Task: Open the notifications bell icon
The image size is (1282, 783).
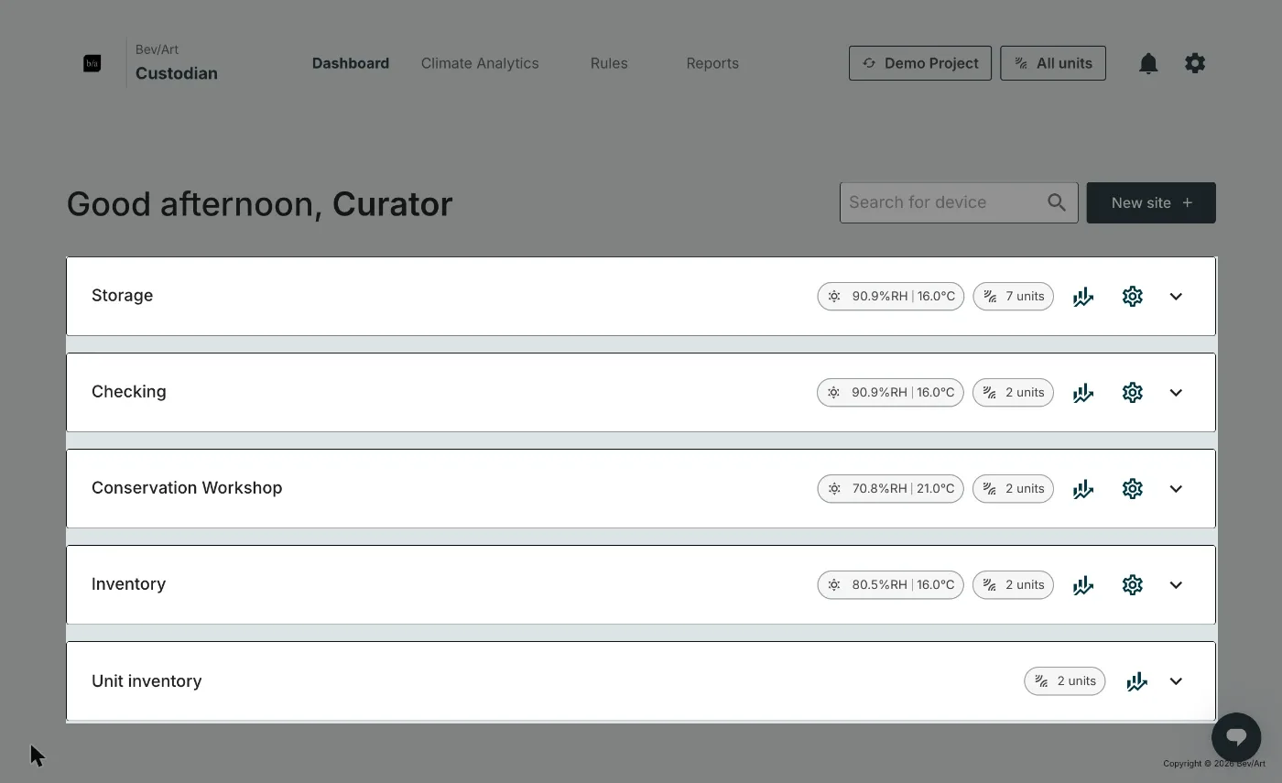Action: (x=1148, y=63)
